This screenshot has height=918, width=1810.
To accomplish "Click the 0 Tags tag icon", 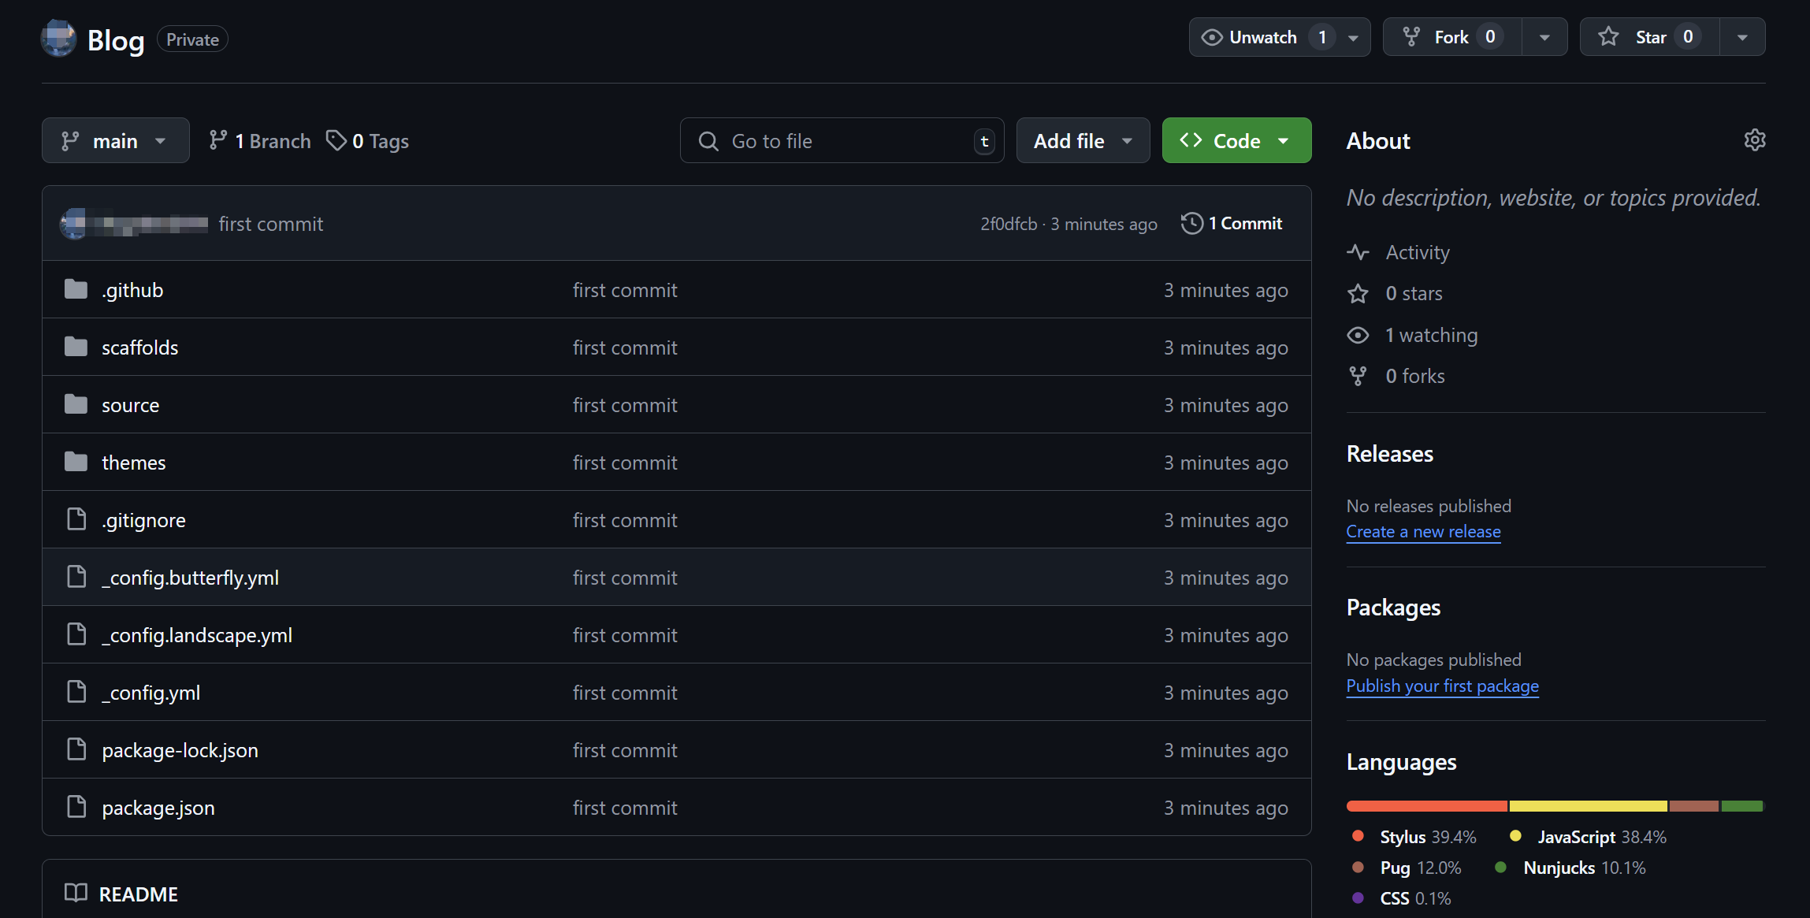I will point(336,140).
